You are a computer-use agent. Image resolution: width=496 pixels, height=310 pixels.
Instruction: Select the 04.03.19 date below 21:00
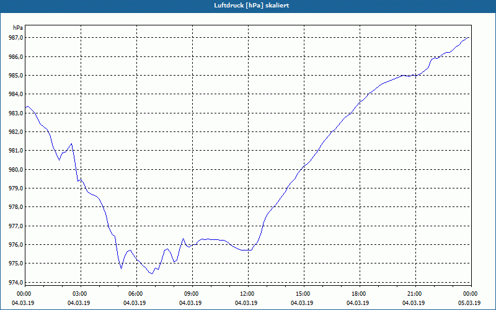coord(414,303)
